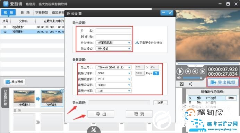Open the 音频采样率 48000 dropdown
This screenshot has width=240, height=133.
113,85
